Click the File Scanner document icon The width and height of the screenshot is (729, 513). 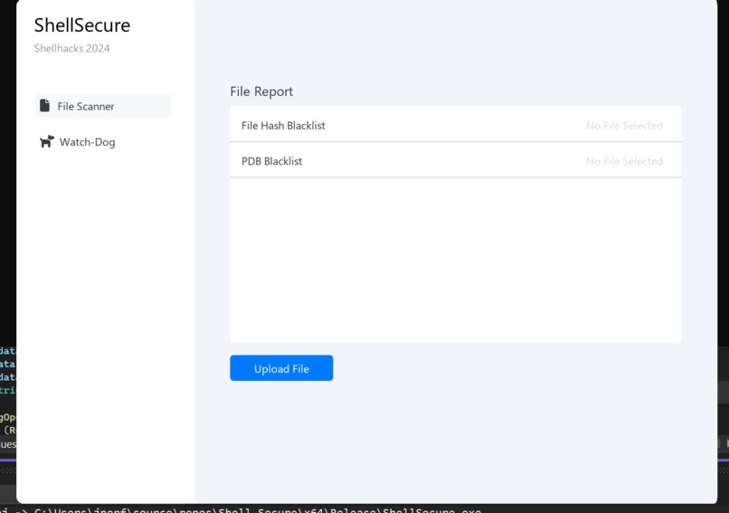click(44, 106)
